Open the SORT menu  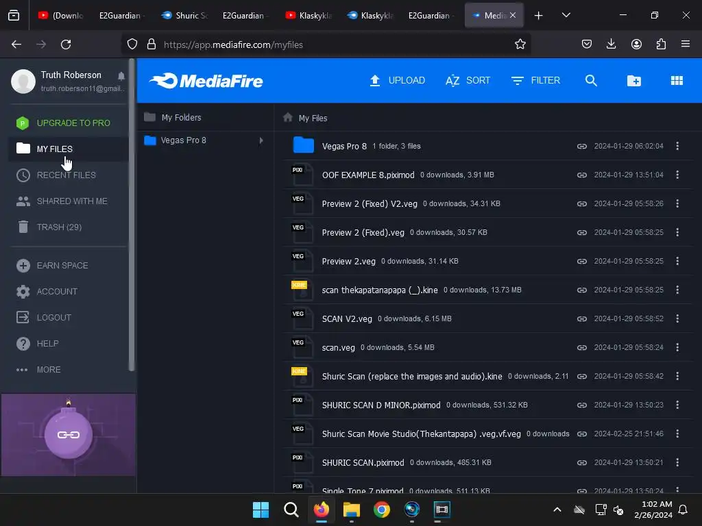[468, 81]
